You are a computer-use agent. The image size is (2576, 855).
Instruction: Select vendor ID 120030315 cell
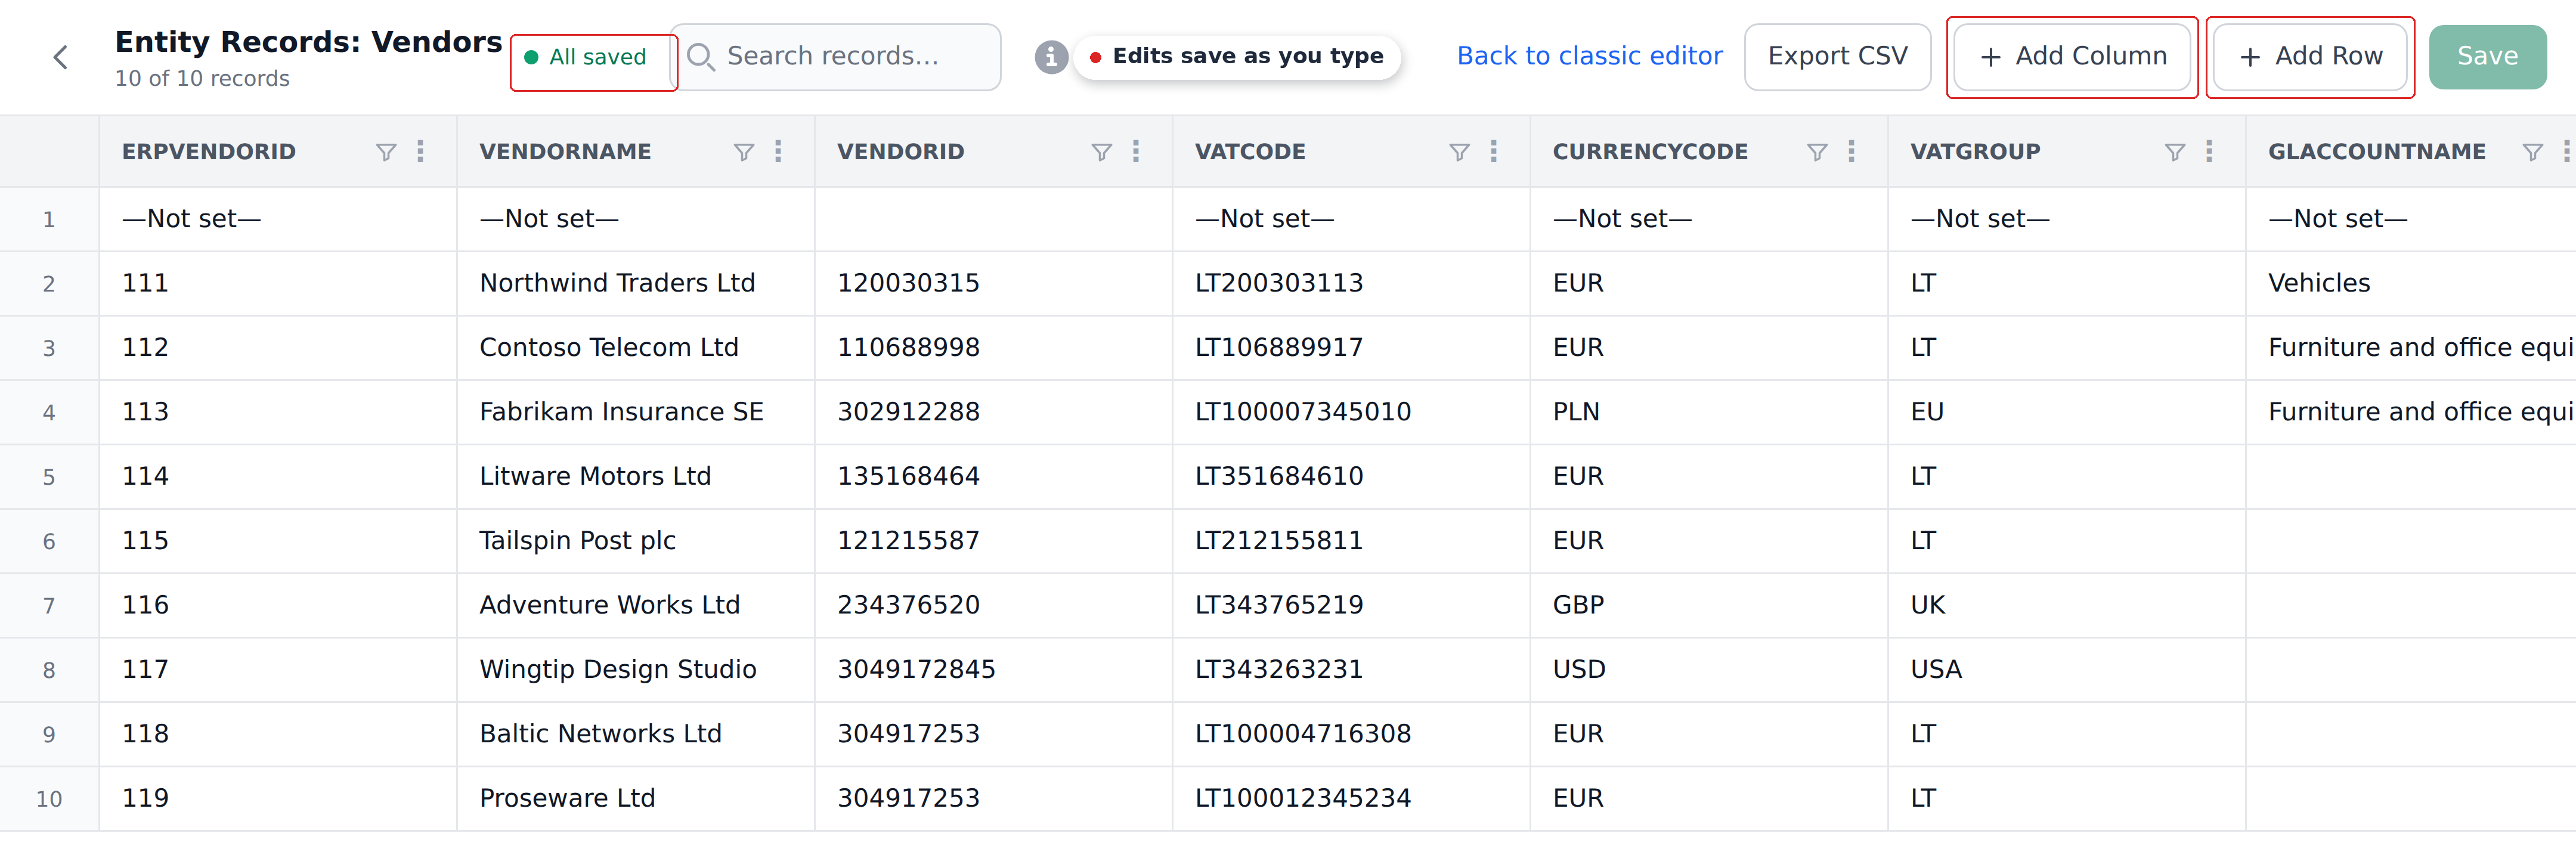coord(993,284)
